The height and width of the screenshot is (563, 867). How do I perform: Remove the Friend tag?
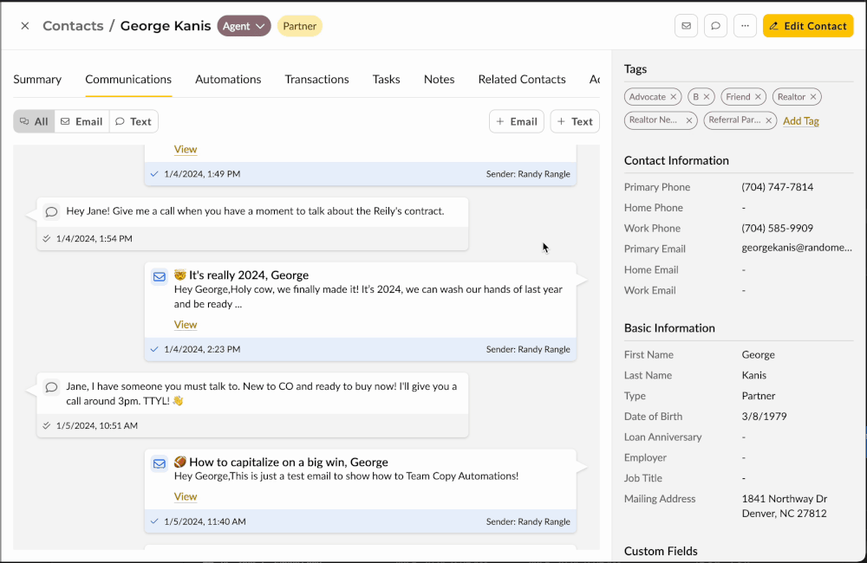759,96
